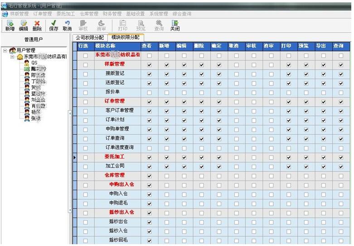Toggle 查看 checkbox for 报价单 row

pos(149,93)
